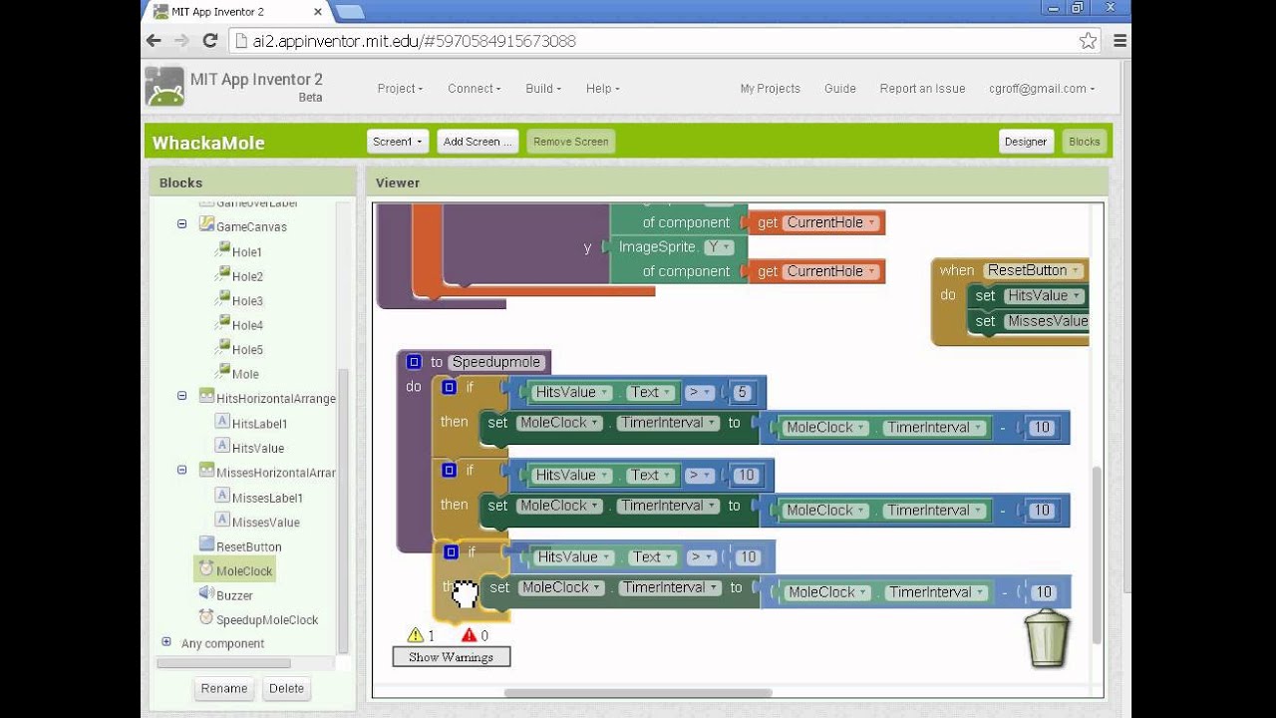This screenshot has height=718, width=1276.
Task: Click the Rename button
Action: point(224,688)
